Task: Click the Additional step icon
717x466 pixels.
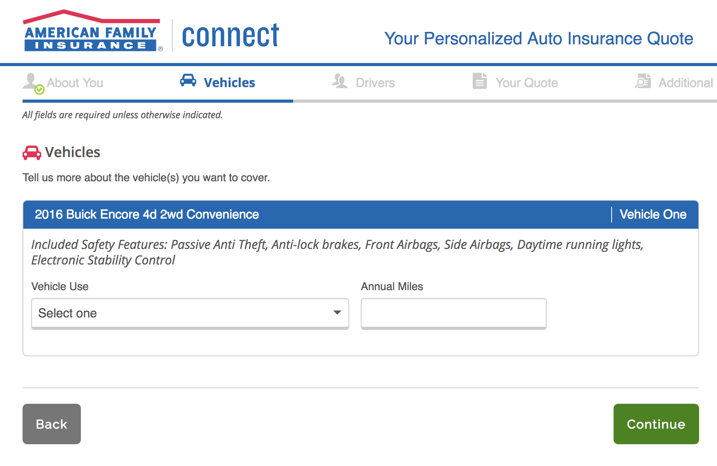Action: pos(643,81)
